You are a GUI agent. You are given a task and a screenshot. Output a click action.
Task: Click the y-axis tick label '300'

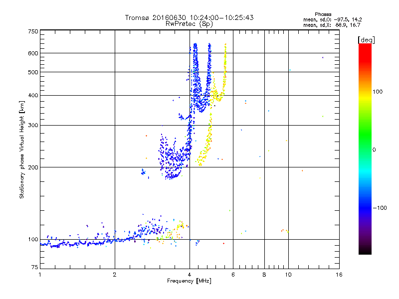coord(33,126)
